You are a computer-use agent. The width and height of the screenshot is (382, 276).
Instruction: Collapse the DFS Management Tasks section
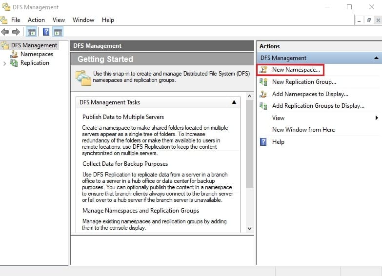point(234,102)
